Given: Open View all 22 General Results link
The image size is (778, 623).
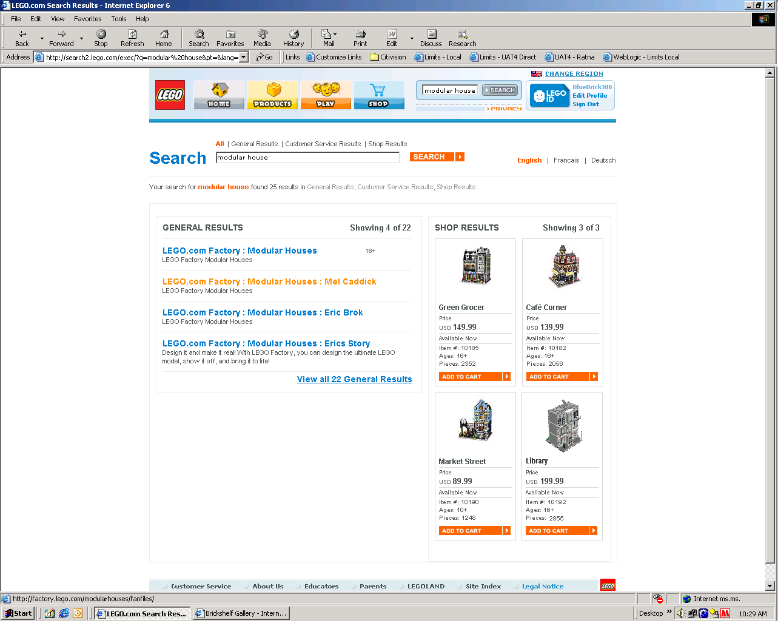Looking at the screenshot, I should 354,379.
